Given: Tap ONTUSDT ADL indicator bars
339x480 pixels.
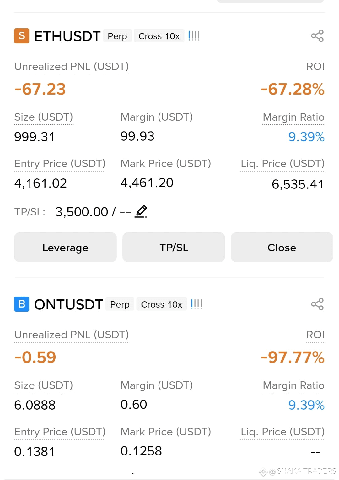Looking at the screenshot, I should click(196, 304).
